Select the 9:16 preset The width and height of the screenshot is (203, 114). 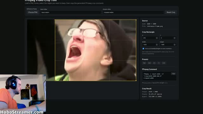(164, 63)
